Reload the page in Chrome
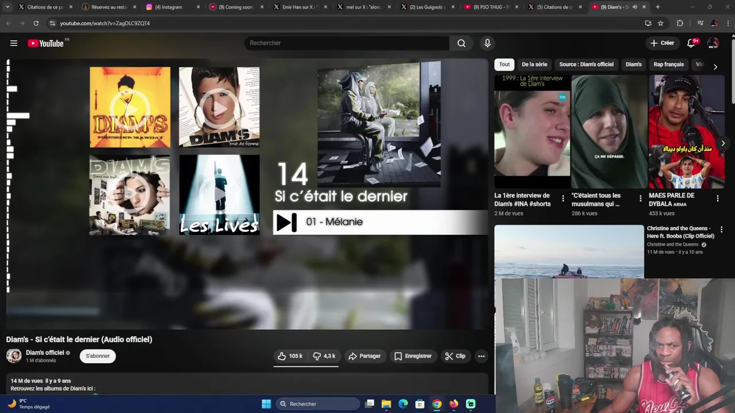This screenshot has width=735, height=413. tap(36, 23)
